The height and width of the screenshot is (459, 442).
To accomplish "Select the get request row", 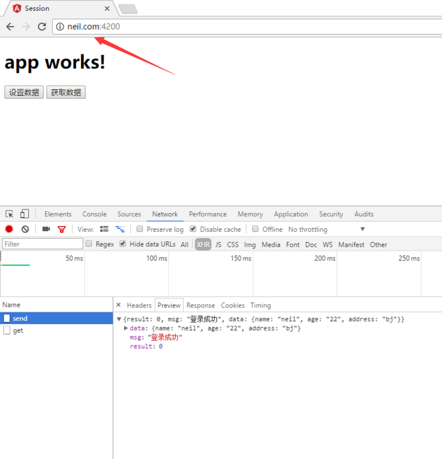I will coord(56,330).
